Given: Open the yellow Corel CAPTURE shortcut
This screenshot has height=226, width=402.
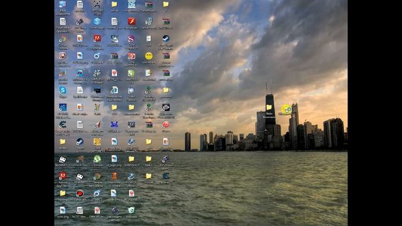Looking at the screenshot, I should pos(97,142).
